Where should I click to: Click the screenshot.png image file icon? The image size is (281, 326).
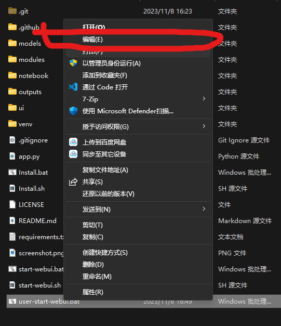(x=12, y=253)
